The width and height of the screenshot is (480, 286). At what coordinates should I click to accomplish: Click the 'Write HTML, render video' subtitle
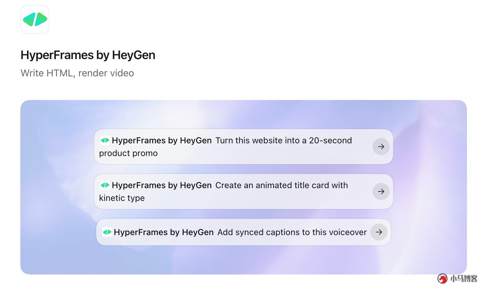pos(77,73)
